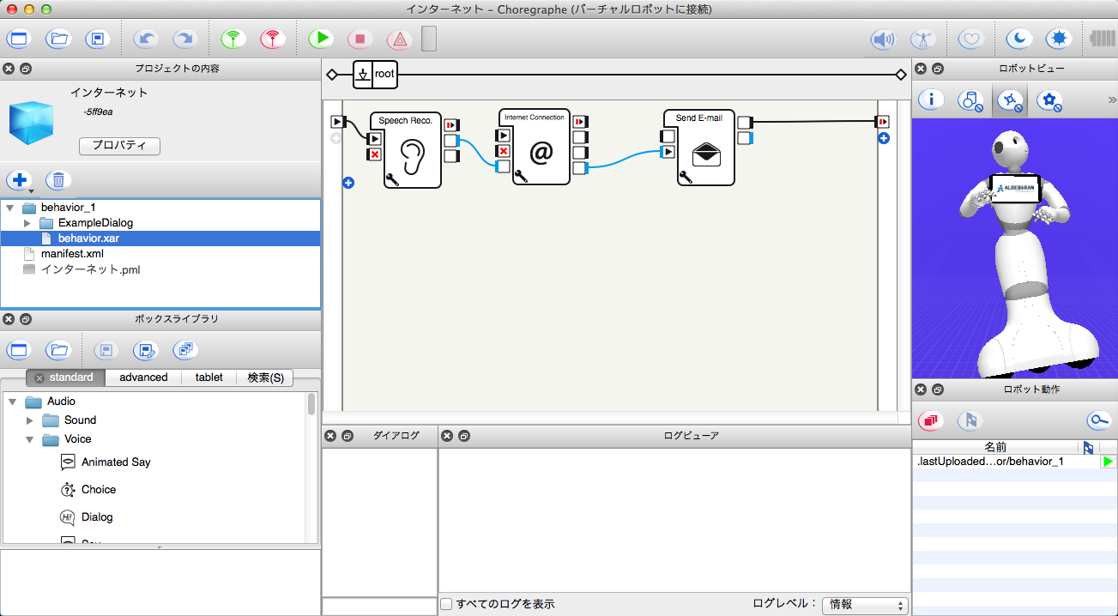
Task: Switch to the tablet library tab
Action: tap(208, 377)
